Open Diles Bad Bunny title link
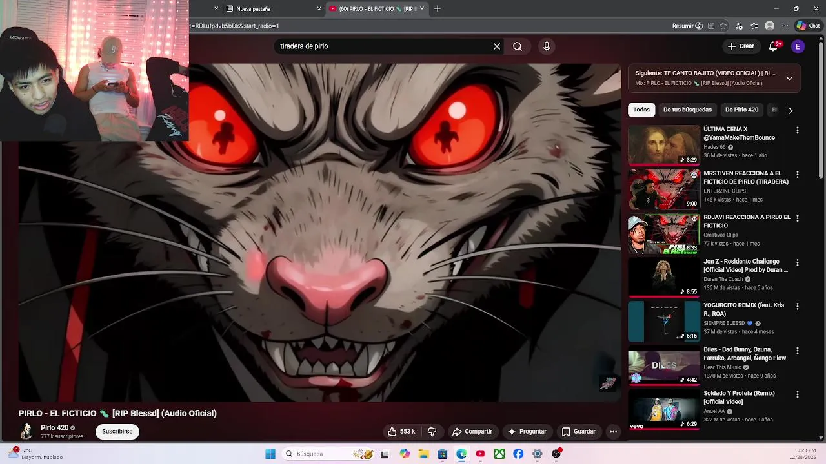 (x=745, y=354)
